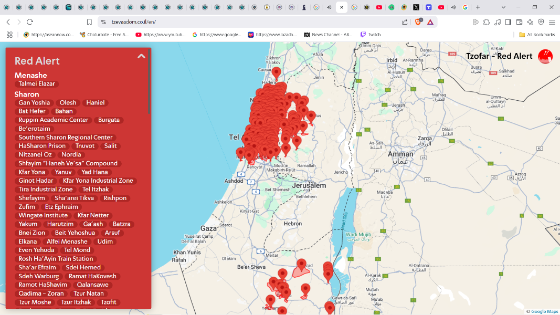Select the Qalansawe alert tag
560x315 pixels.
click(92, 285)
